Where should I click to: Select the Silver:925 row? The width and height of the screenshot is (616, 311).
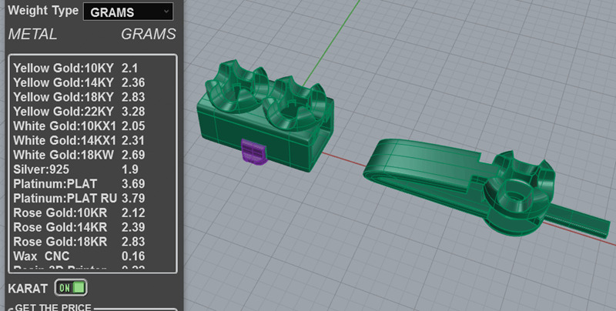pos(92,169)
